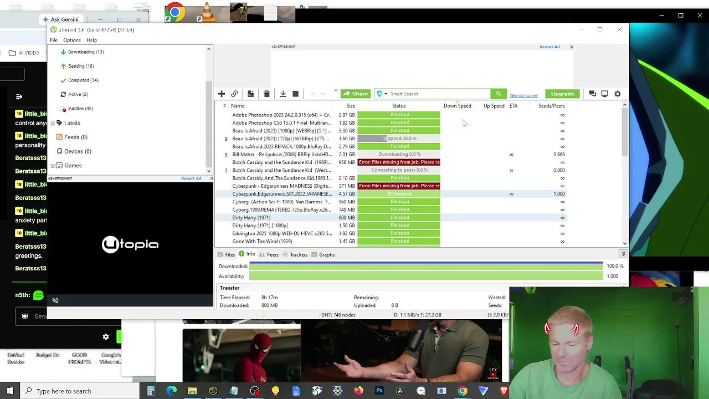Start the torrent with download arrow icon
The width and height of the screenshot is (709, 399).
283,94
